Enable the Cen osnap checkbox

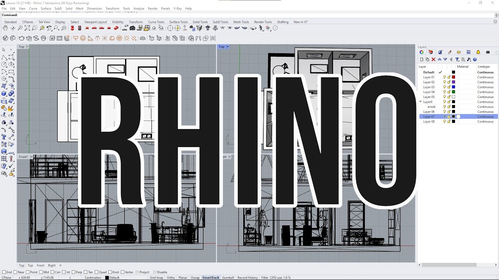pos(52,272)
